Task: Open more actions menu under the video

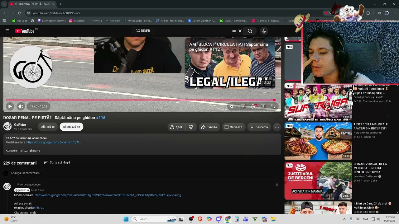Action: point(277,127)
